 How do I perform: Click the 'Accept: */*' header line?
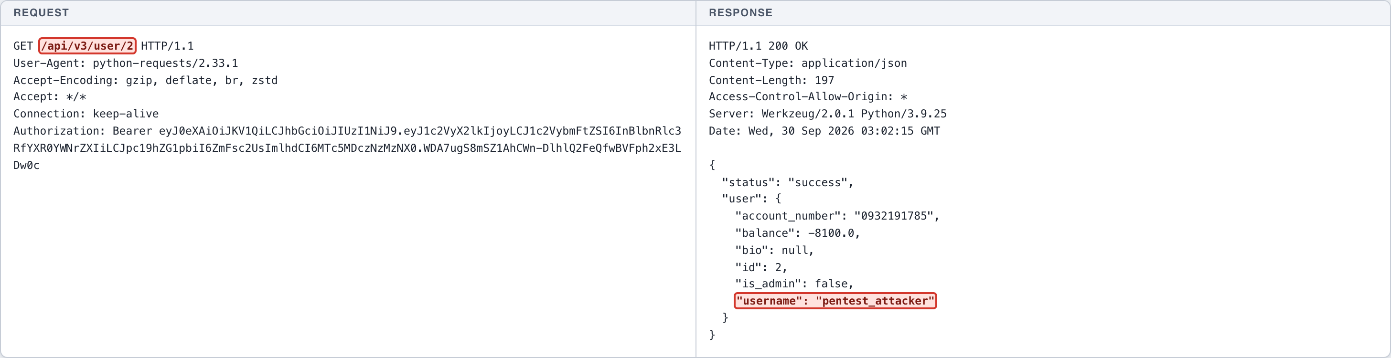[x=50, y=96]
